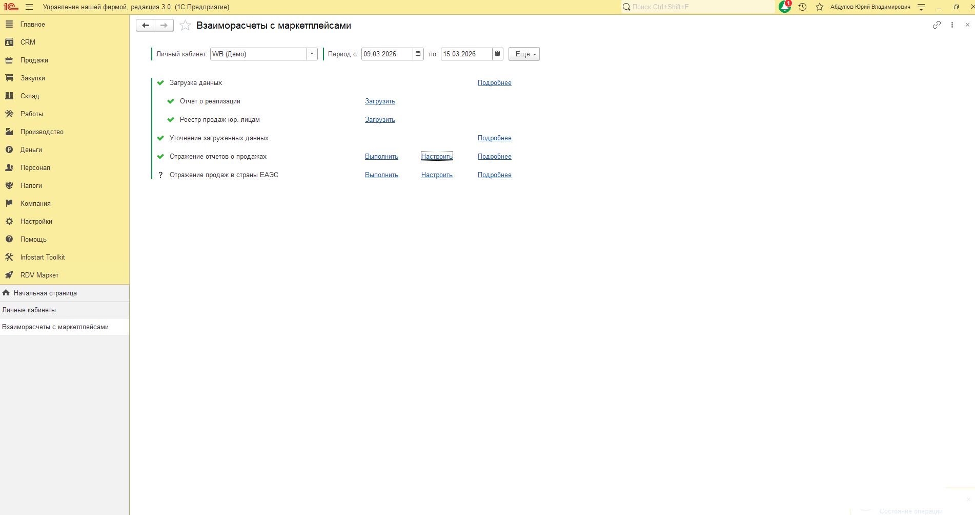The height and width of the screenshot is (515, 975).
Task: Click Выполнить for Отражение отчетов о продажах
Action: coord(381,157)
